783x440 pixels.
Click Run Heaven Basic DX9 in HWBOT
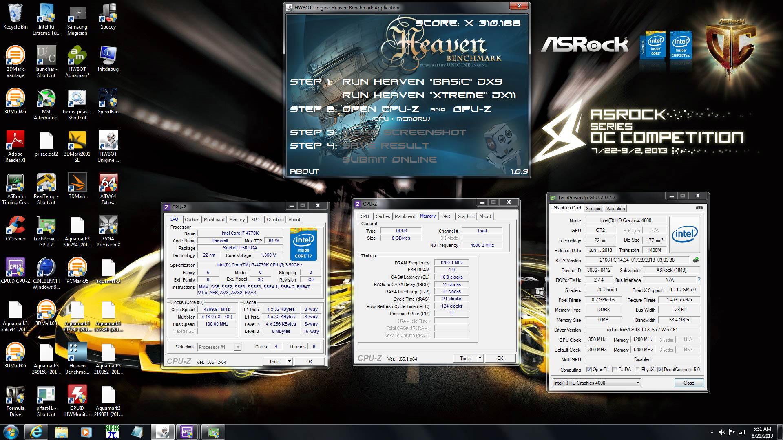pyautogui.click(x=422, y=82)
